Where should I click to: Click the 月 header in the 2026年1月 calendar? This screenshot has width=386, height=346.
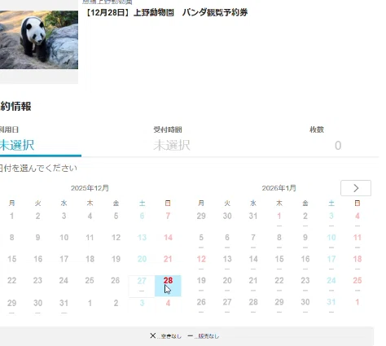(x=201, y=203)
